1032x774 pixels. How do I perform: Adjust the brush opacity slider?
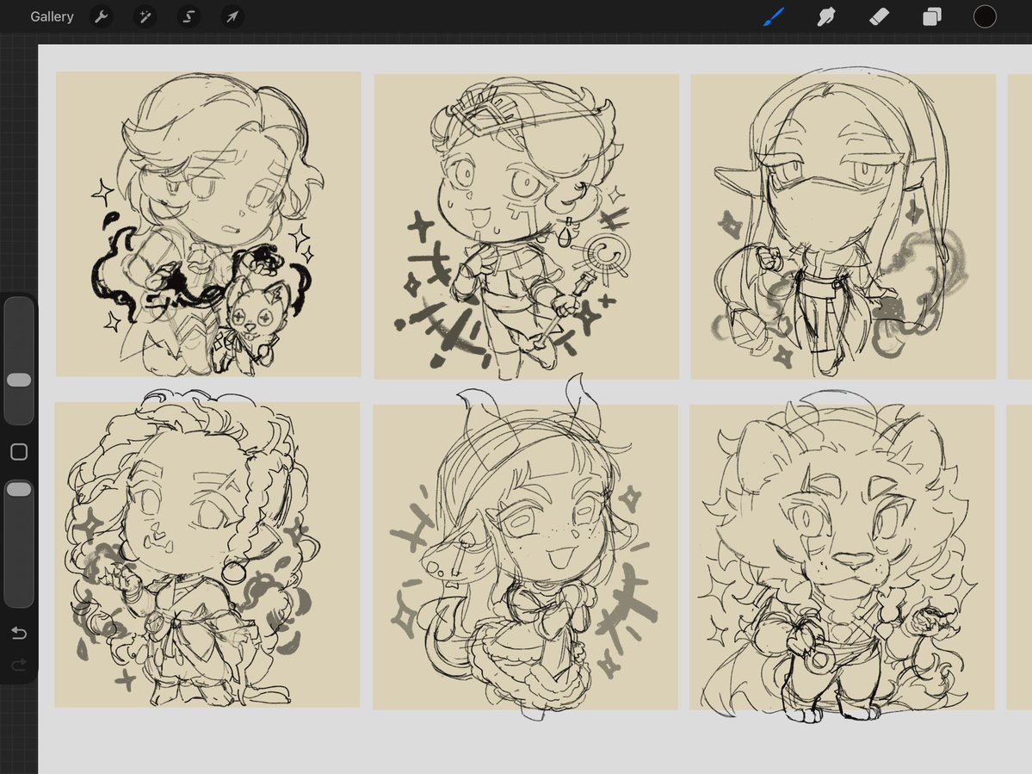coord(19,488)
